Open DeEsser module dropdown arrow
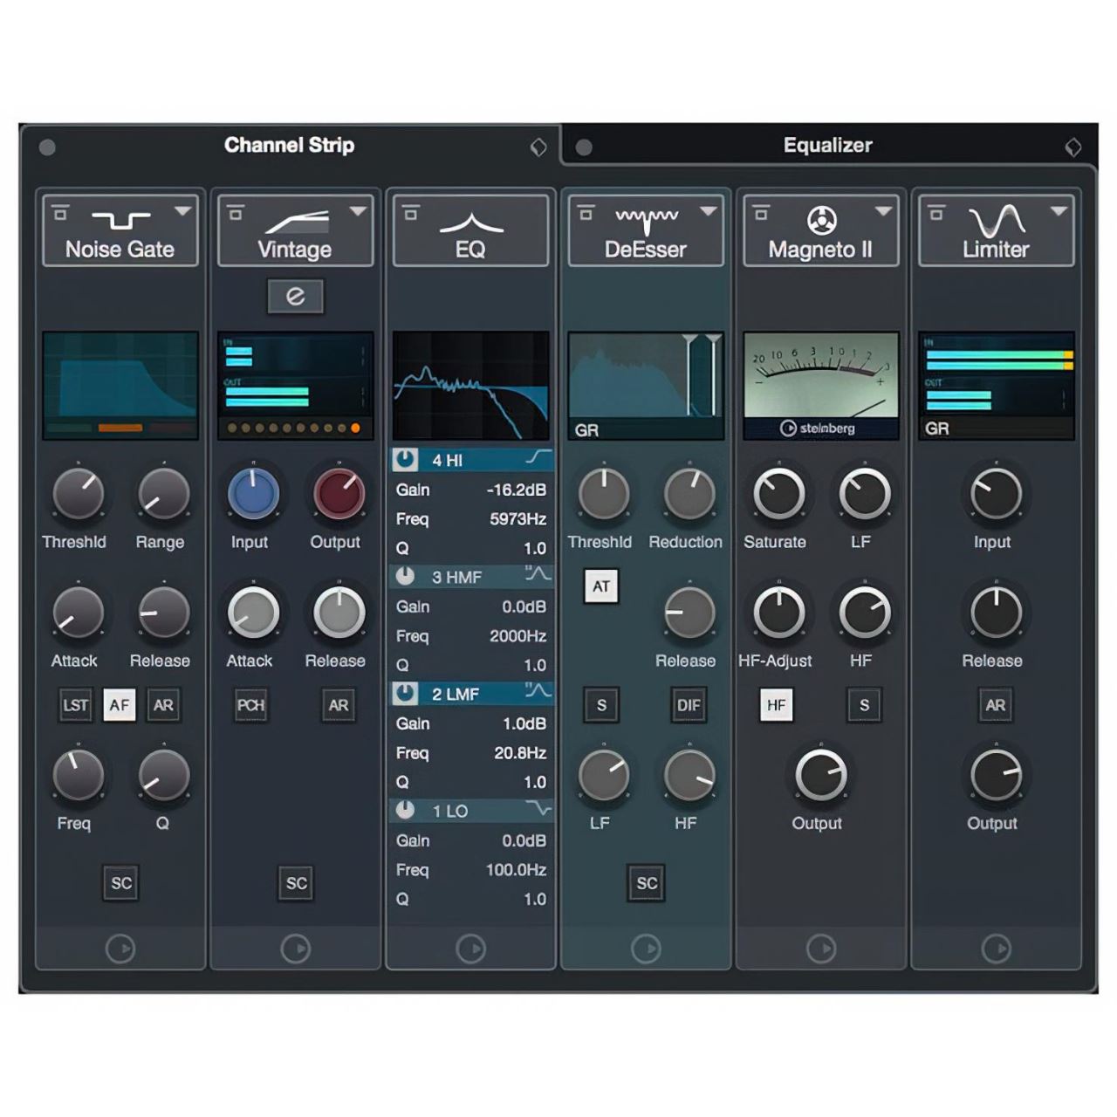 click(708, 211)
